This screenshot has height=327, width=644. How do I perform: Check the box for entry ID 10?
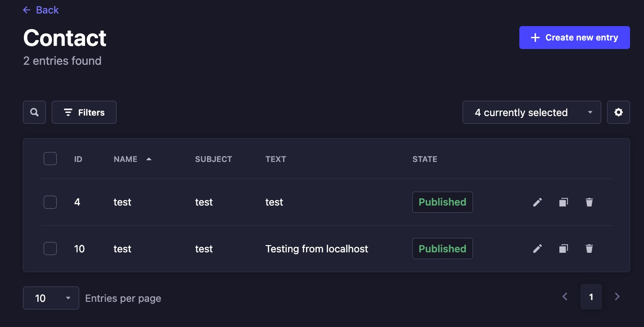click(50, 248)
